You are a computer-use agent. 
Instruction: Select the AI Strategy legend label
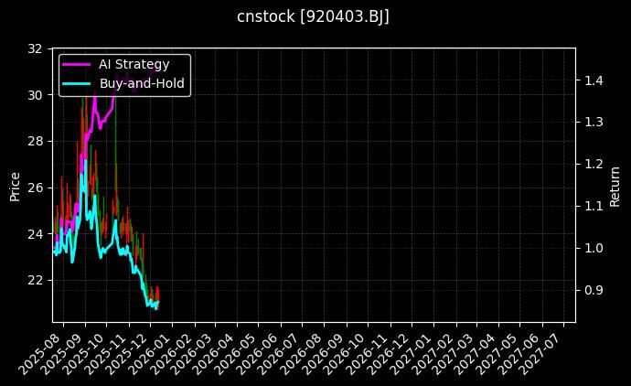coord(134,64)
